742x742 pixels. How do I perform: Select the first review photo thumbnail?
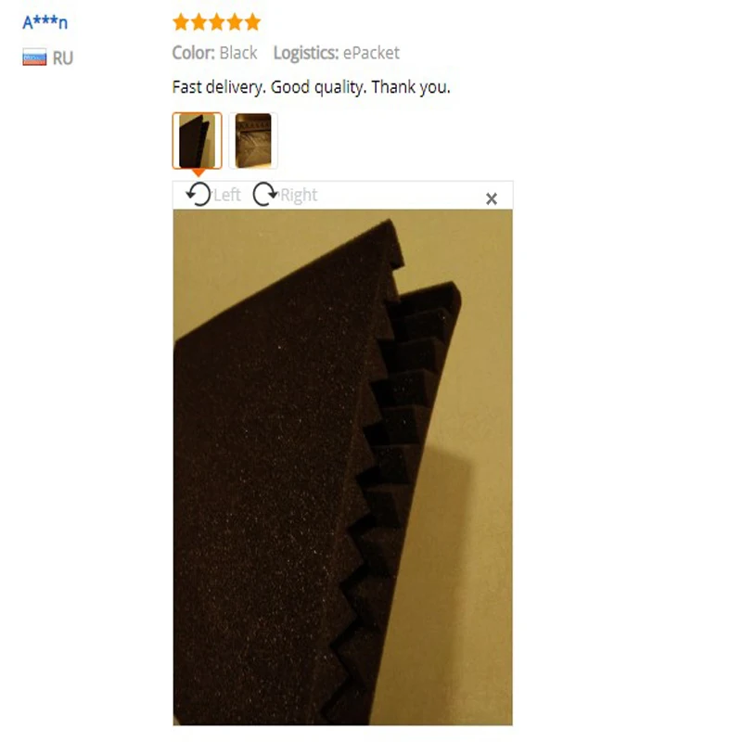197,141
